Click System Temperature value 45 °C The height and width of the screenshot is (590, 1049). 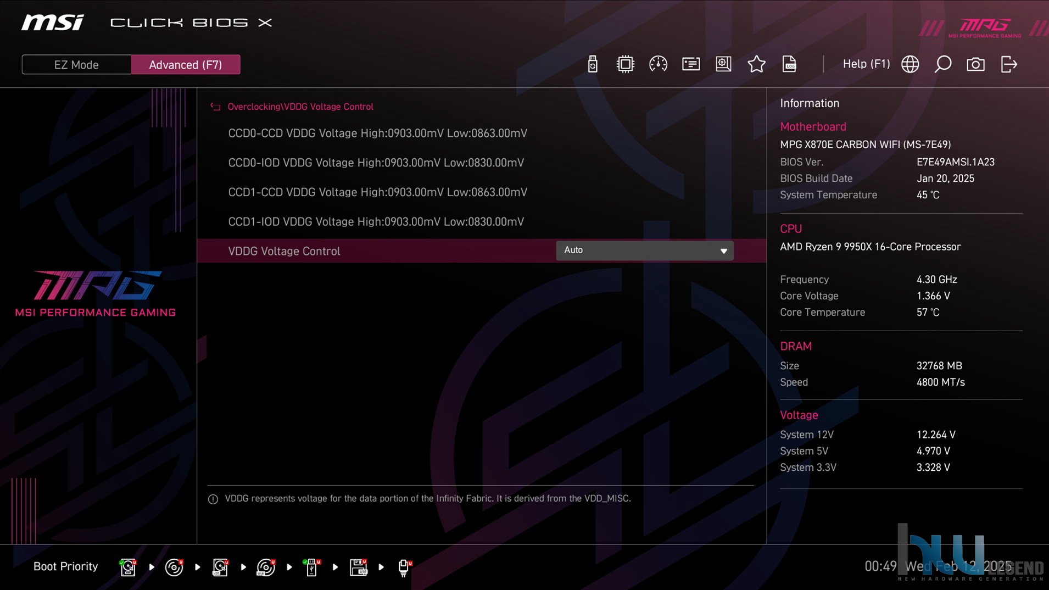[928, 195]
